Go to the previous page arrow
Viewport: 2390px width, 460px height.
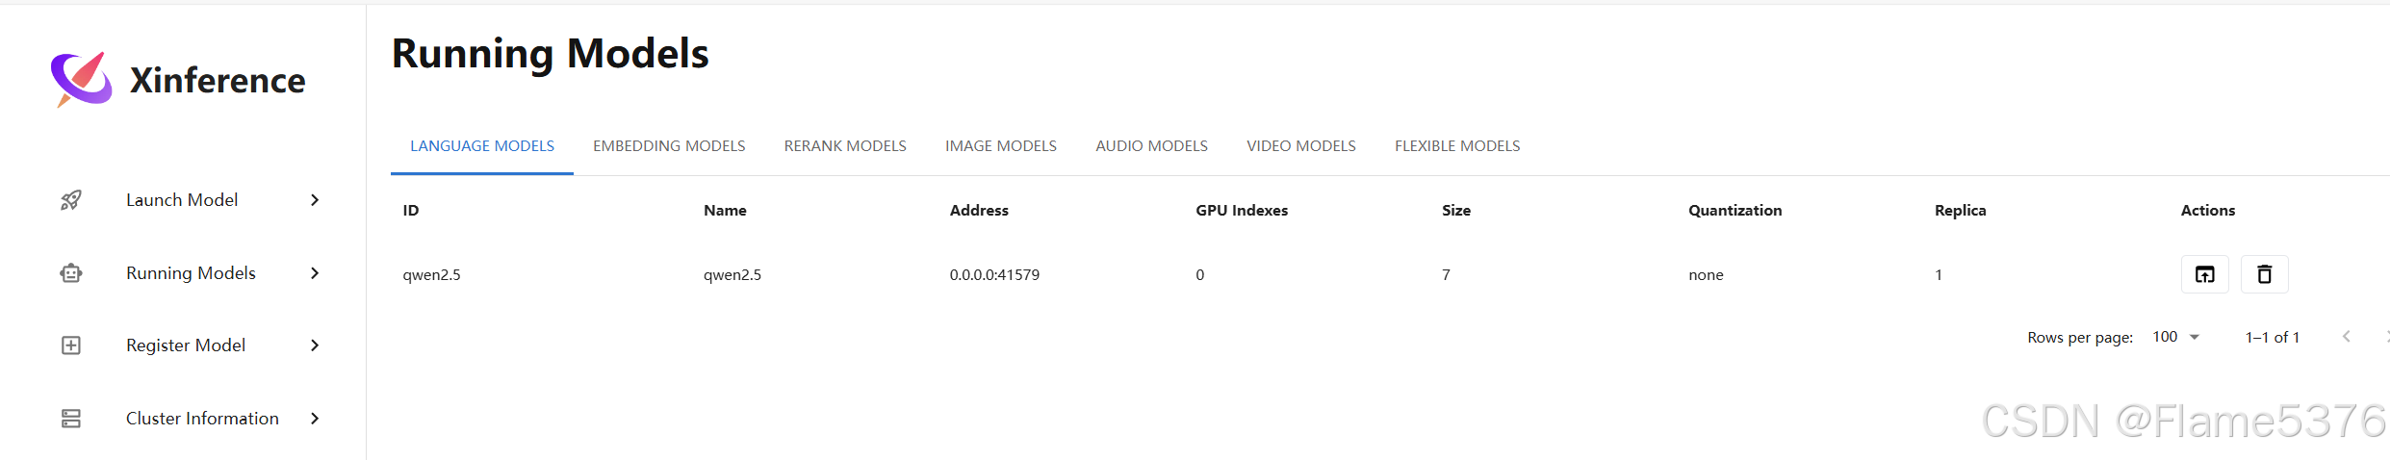(x=2346, y=337)
